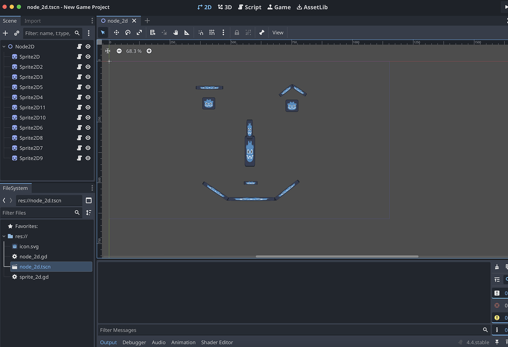Toggle smart snapping in the canvas toolbar
Viewport: 508px width, 347px height.
coord(201,32)
